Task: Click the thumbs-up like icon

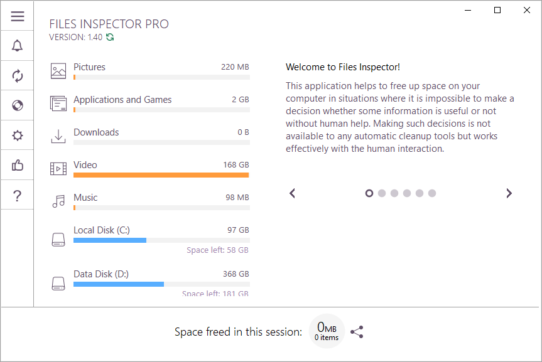Action: click(18, 165)
